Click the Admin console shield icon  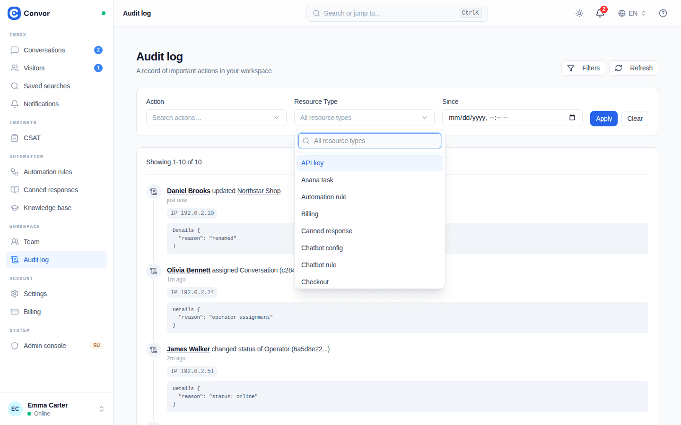click(15, 346)
